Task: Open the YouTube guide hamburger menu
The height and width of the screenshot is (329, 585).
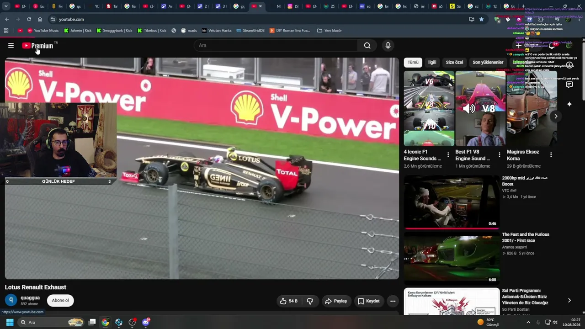Action: pos(11,46)
